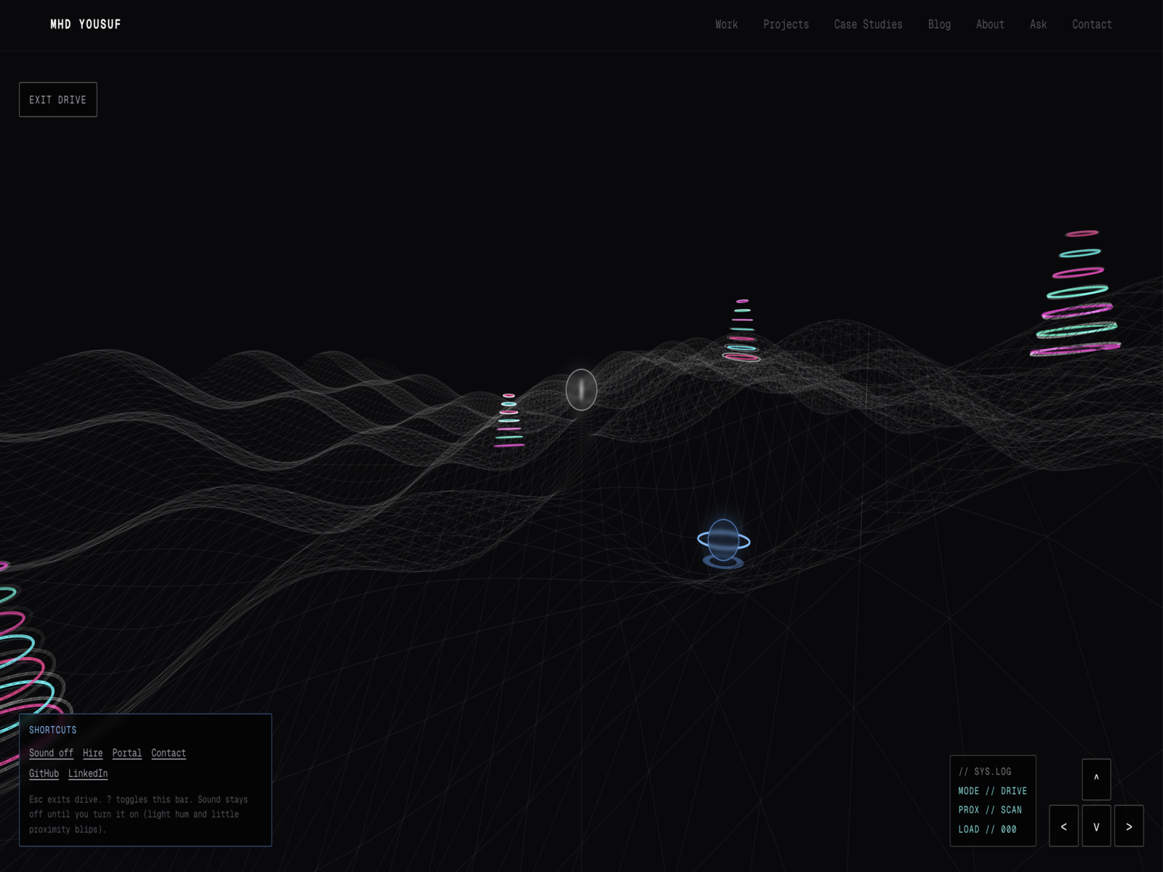
Task: Click the Exit Drive button
Action: 58,100
